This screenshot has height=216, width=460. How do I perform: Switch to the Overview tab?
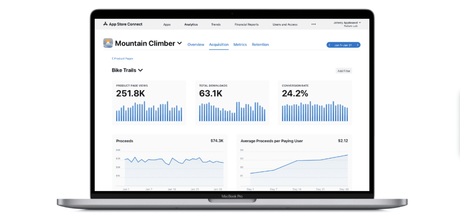[x=196, y=45]
